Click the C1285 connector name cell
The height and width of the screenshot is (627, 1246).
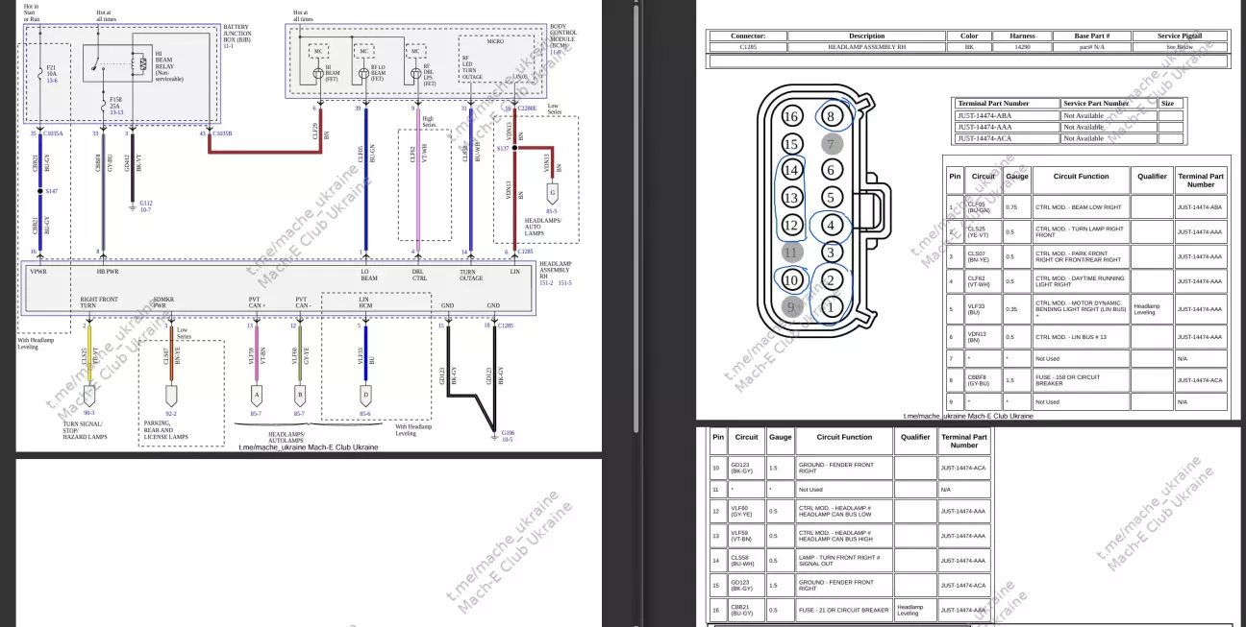[747, 46]
